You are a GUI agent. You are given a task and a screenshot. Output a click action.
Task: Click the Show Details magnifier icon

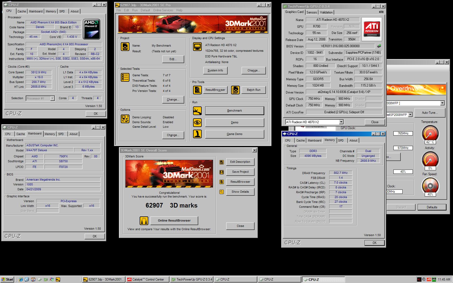click(222, 192)
